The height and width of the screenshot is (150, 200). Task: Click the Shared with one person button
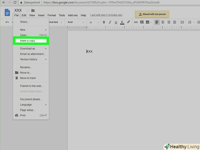coord(152,14)
